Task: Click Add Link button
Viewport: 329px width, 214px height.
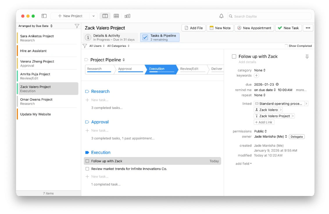Action: (264, 122)
